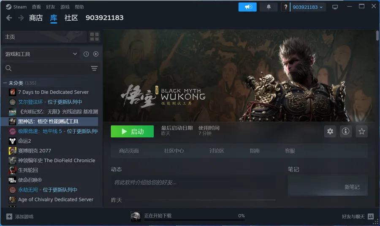Click the announcements megaphone icon

point(247,7)
